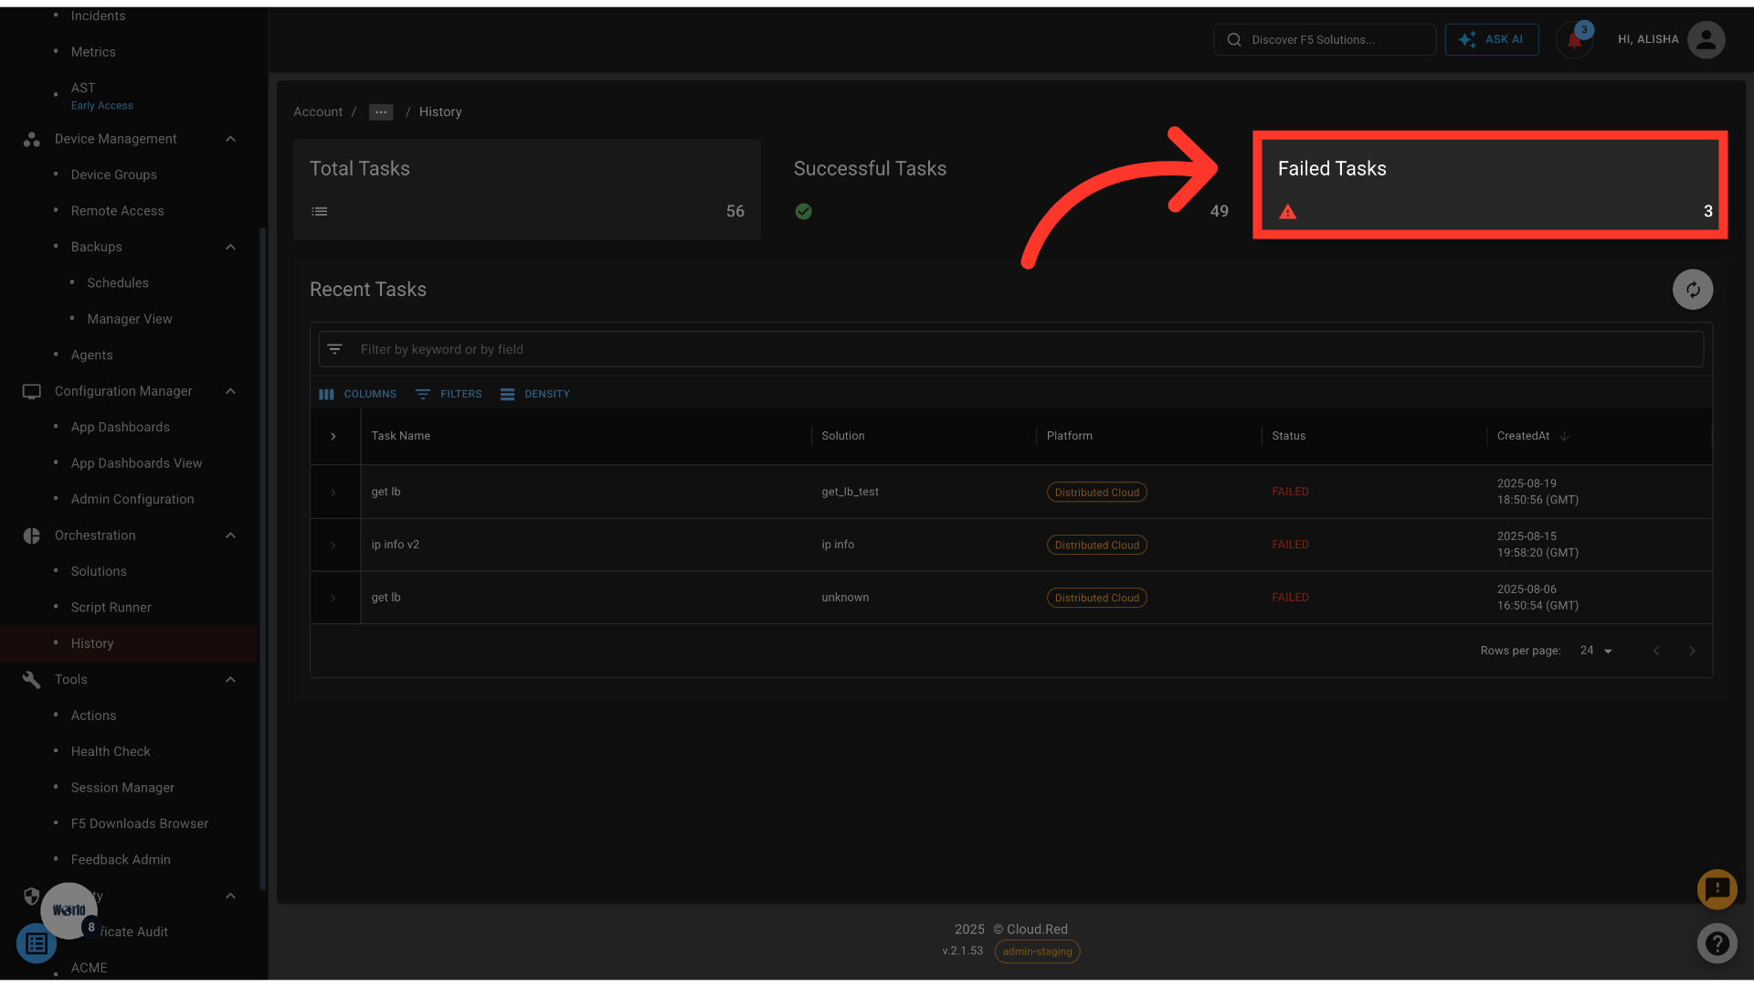Expand the first get lb task row
The width and height of the screenshot is (1754, 987).
click(333, 493)
